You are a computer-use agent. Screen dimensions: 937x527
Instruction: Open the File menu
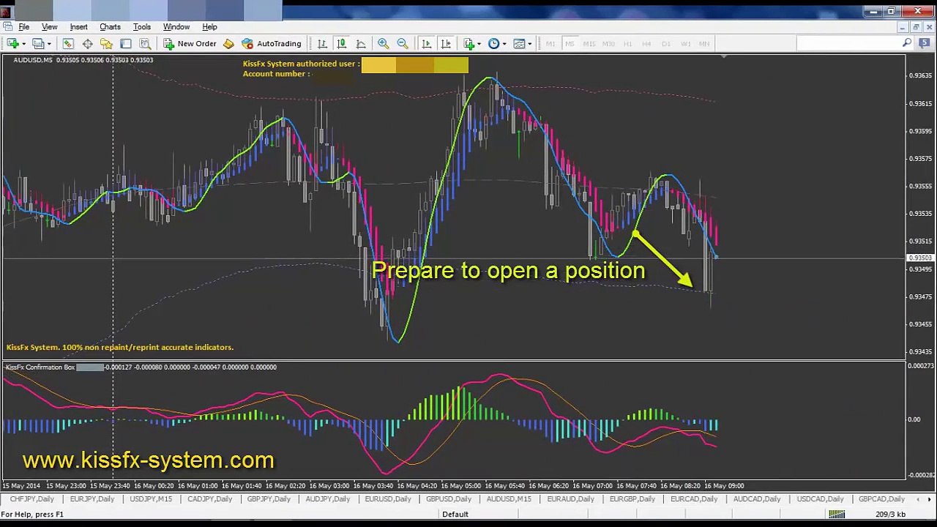[x=24, y=27]
